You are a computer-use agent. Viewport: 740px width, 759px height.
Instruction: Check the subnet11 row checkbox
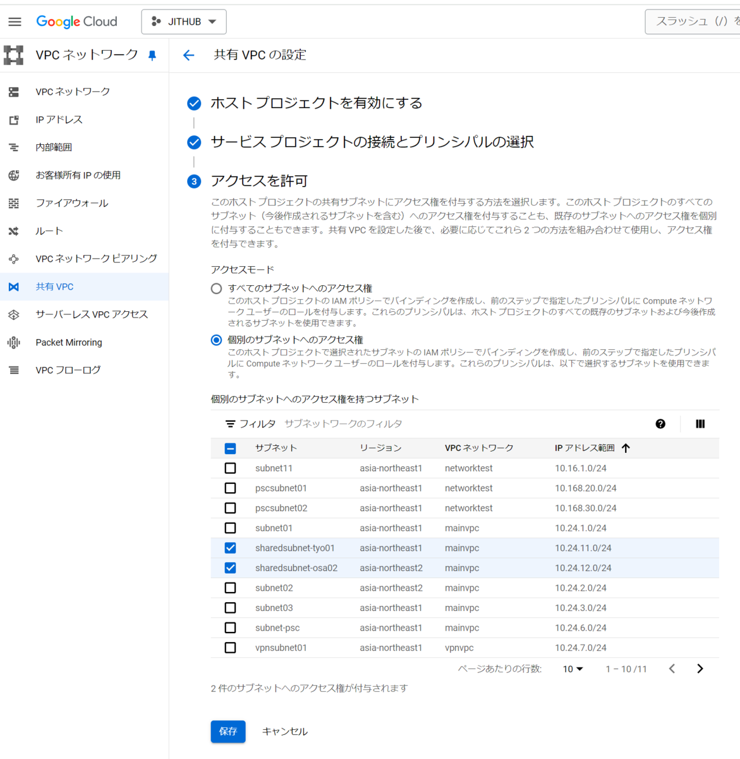point(230,468)
